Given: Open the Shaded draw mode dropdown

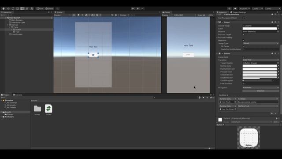Looking at the screenshot, I should [62, 15].
